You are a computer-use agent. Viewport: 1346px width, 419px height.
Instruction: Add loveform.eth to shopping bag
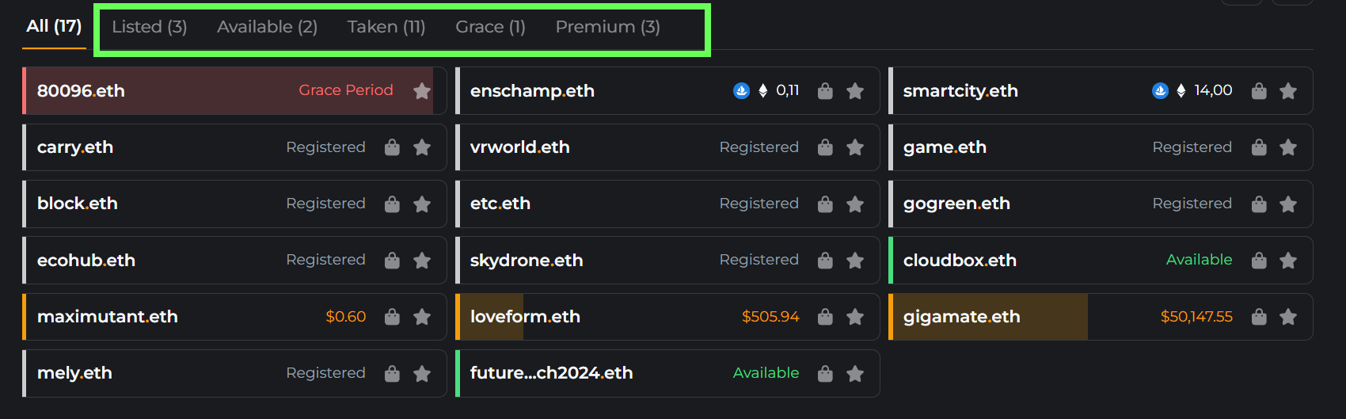coord(825,317)
